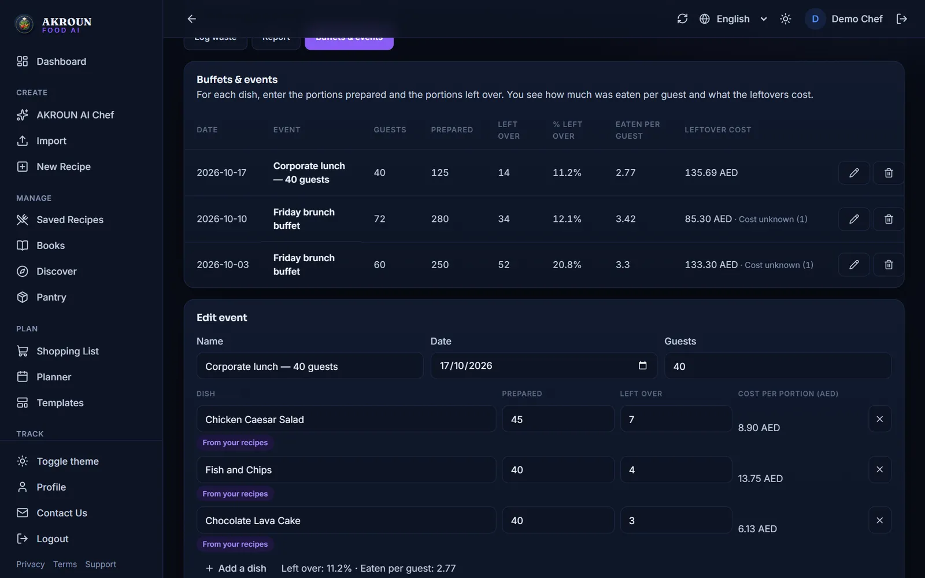Open the Import page

81,141
